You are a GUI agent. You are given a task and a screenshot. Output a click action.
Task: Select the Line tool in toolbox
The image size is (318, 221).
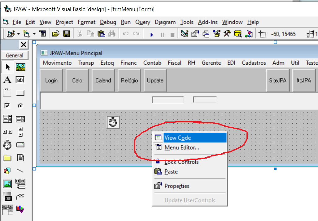[20, 171]
